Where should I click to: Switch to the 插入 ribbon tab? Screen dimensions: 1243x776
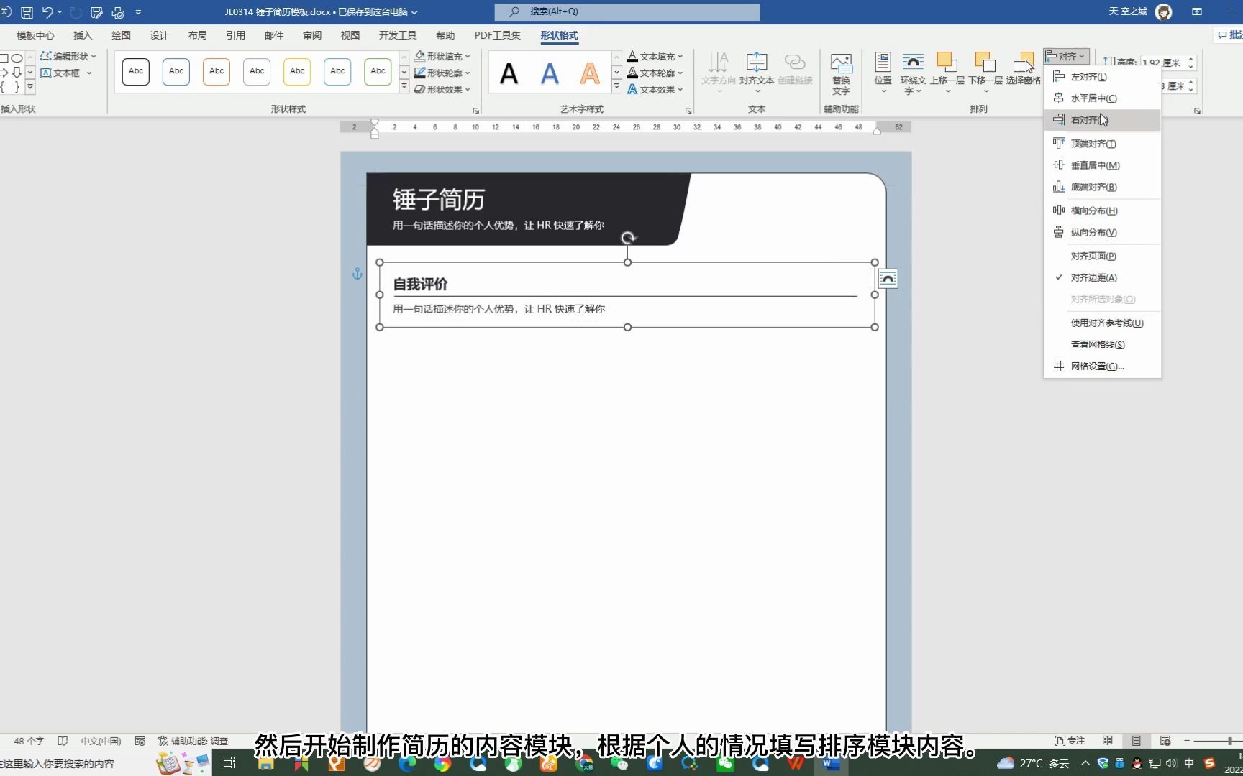pos(83,34)
